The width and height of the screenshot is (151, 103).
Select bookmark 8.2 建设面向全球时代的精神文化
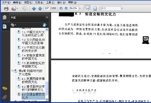click(x=33, y=88)
